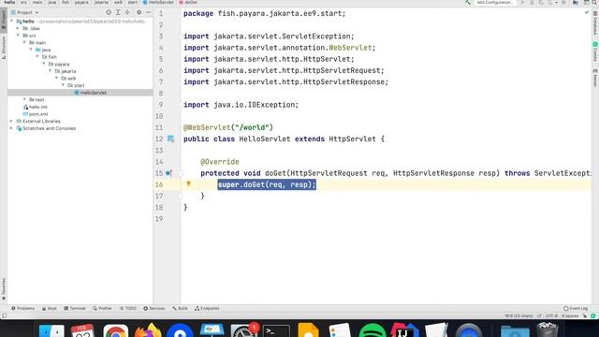Select HelloServlet file in project tree
This screenshot has width=599, height=337.
coord(90,93)
